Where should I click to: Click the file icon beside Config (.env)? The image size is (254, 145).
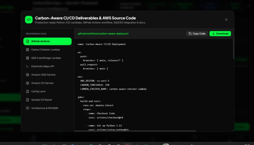tap(27, 91)
